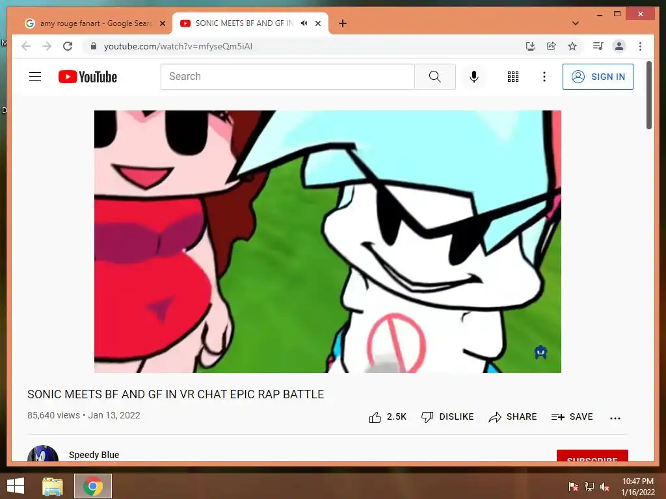Open the Speedy Blue channel name
Viewport: 666px width, 499px height.
(94, 455)
